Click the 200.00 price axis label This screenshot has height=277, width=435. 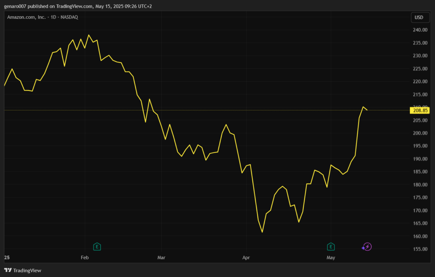420,133
